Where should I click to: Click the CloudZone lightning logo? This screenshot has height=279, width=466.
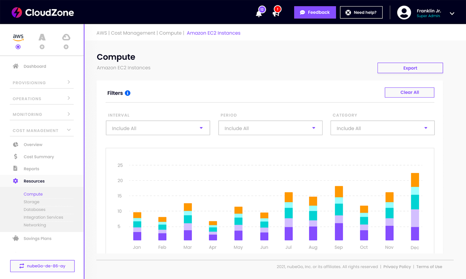pos(17,12)
